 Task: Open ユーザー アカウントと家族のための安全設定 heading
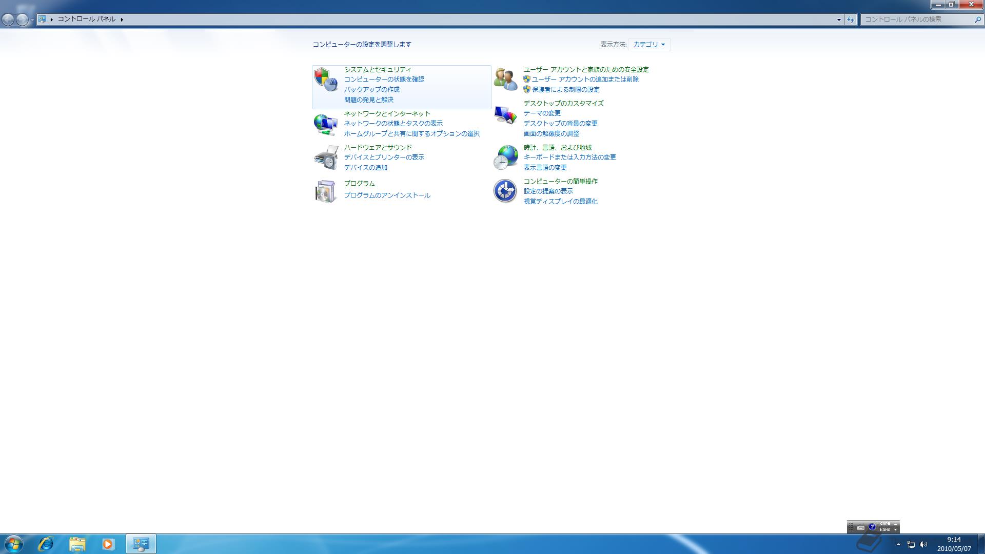pyautogui.click(x=586, y=69)
